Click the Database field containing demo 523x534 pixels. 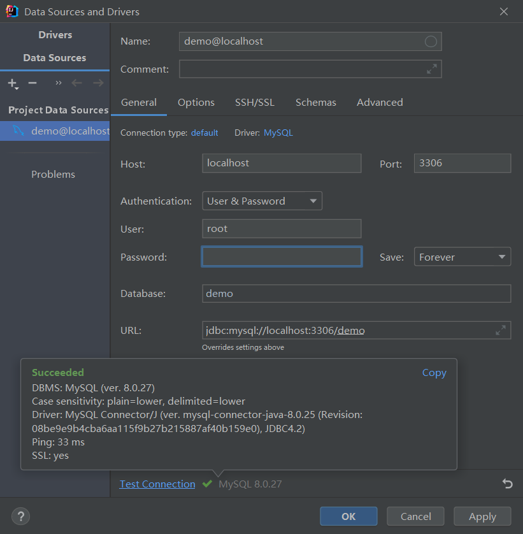point(357,293)
